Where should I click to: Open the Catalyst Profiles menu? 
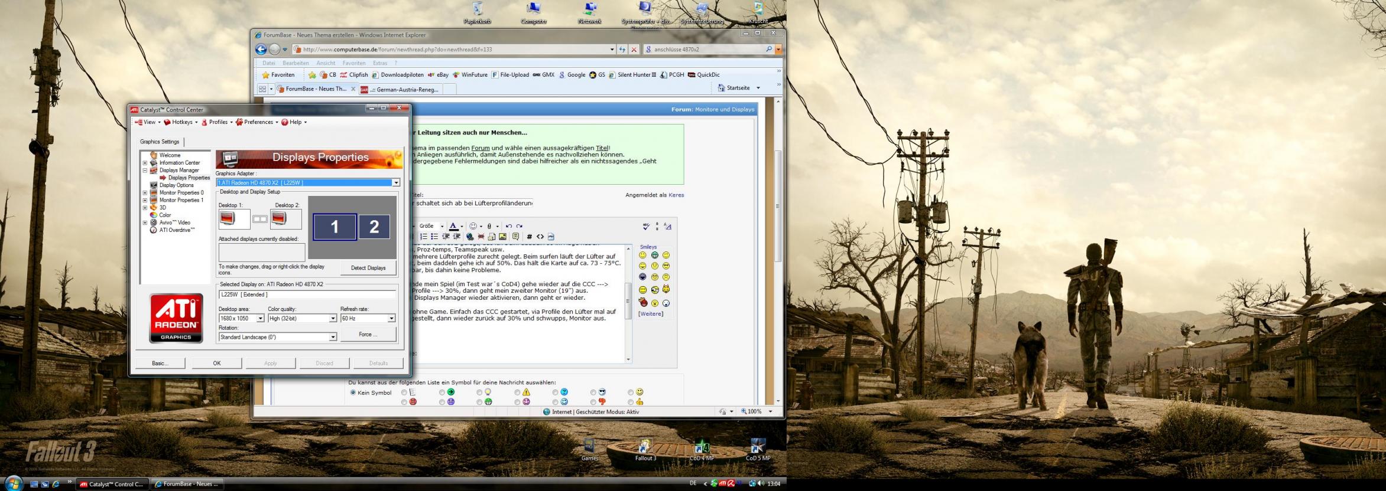218,122
